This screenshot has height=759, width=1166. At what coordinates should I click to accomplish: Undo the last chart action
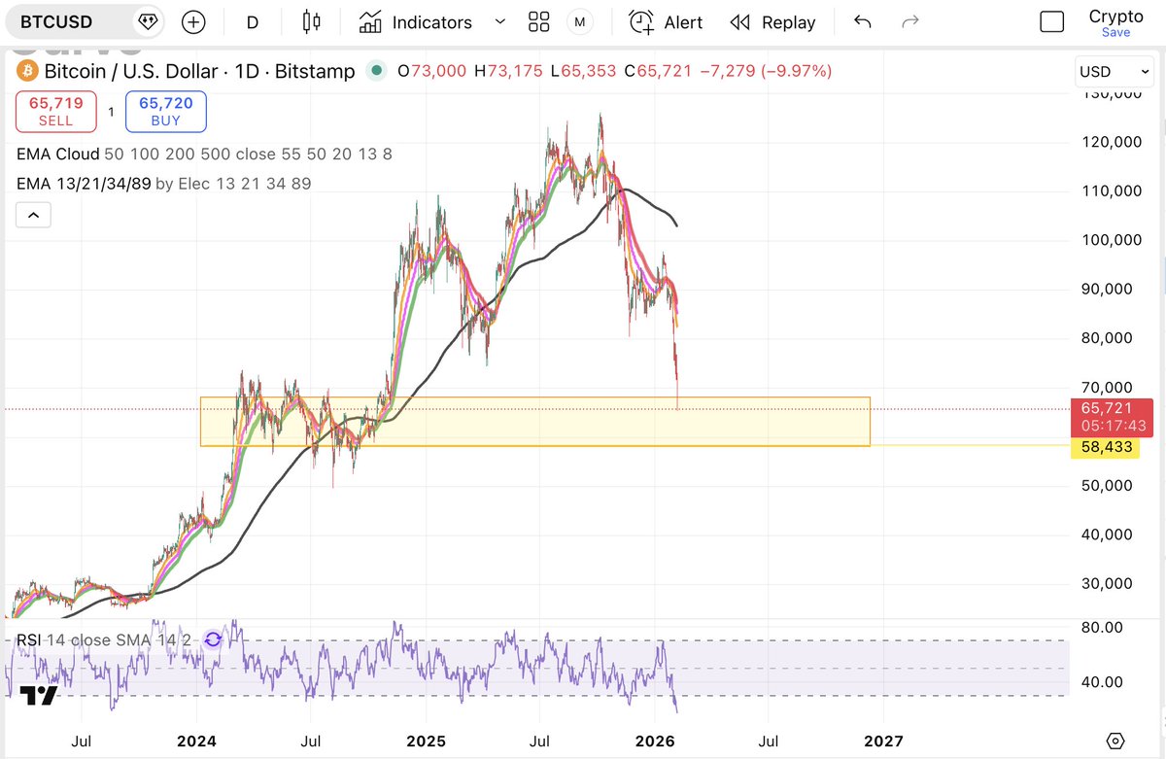[x=862, y=21]
